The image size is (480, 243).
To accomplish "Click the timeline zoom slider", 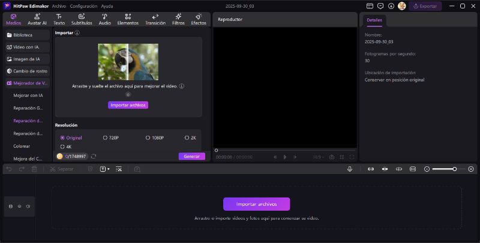I will click(x=444, y=169).
